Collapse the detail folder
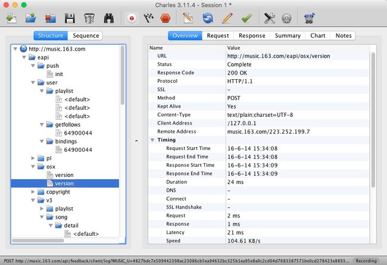The height and width of the screenshot is (265, 387). click(51, 225)
